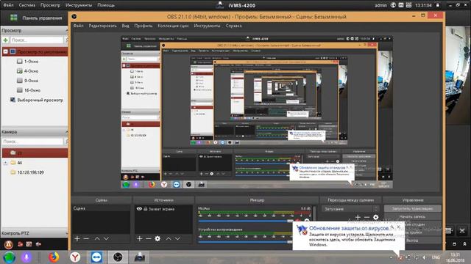The height and width of the screenshot is (264, 471).
Task: Click iVMS keyboard icon in title bar
Action: click(409, 5)
